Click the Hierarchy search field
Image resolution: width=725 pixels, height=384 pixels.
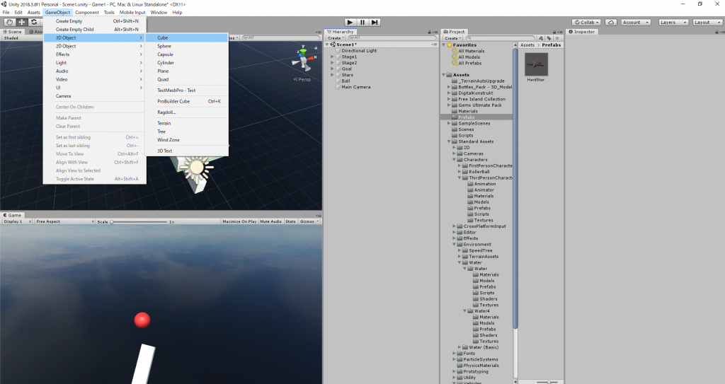pyautogui.click(x=391, y=38)
